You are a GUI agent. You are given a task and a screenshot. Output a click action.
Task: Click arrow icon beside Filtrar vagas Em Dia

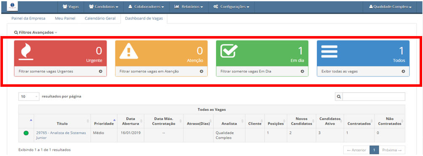tap(302, 71)
